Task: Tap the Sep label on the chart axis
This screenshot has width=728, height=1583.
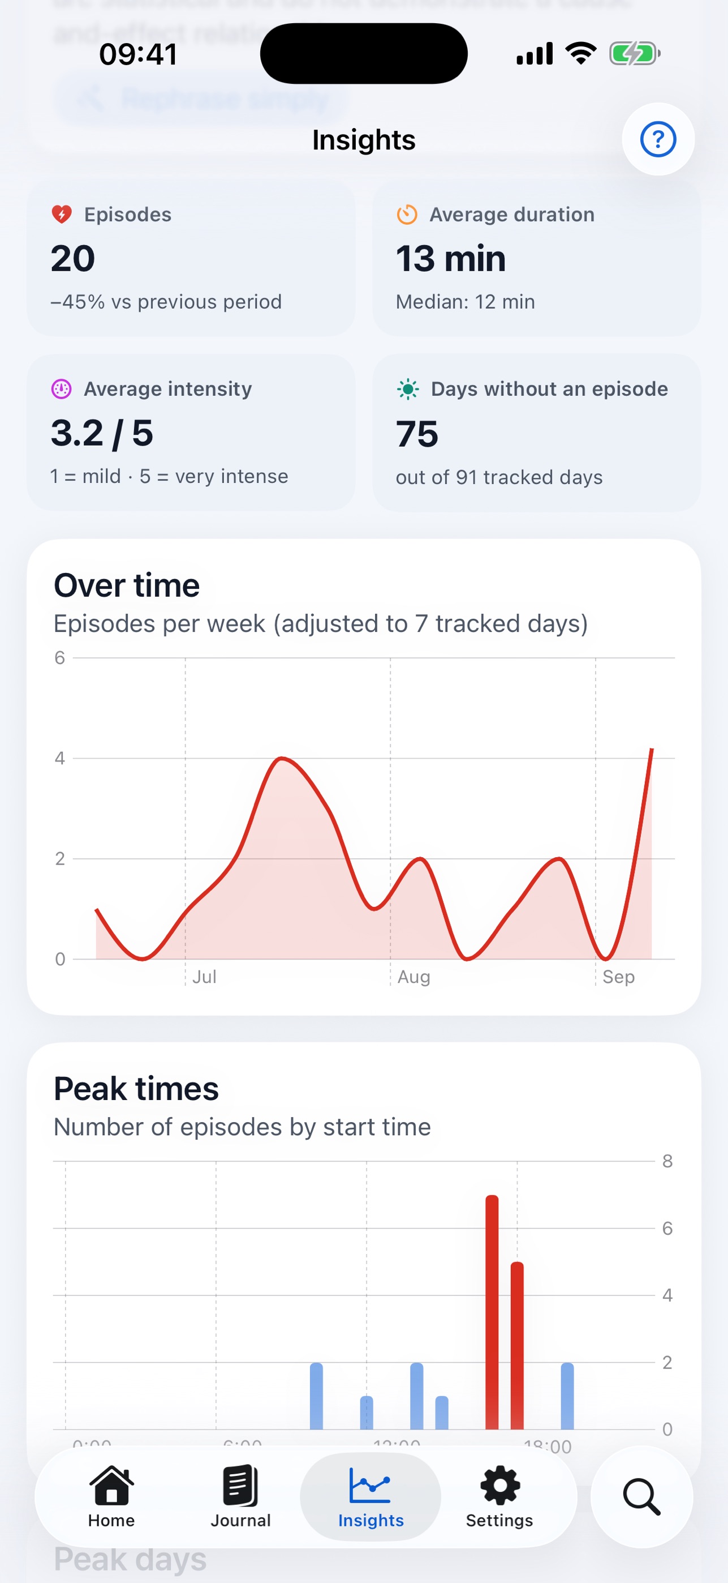Action: pyautogui.click(x=618, y=977)
